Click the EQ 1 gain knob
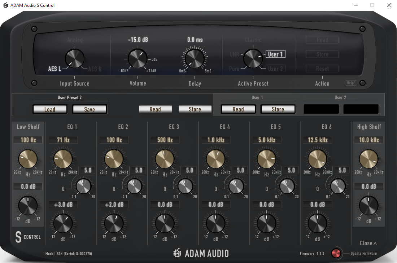The width and height of the screenshot is (397, 263). point(63,224)
